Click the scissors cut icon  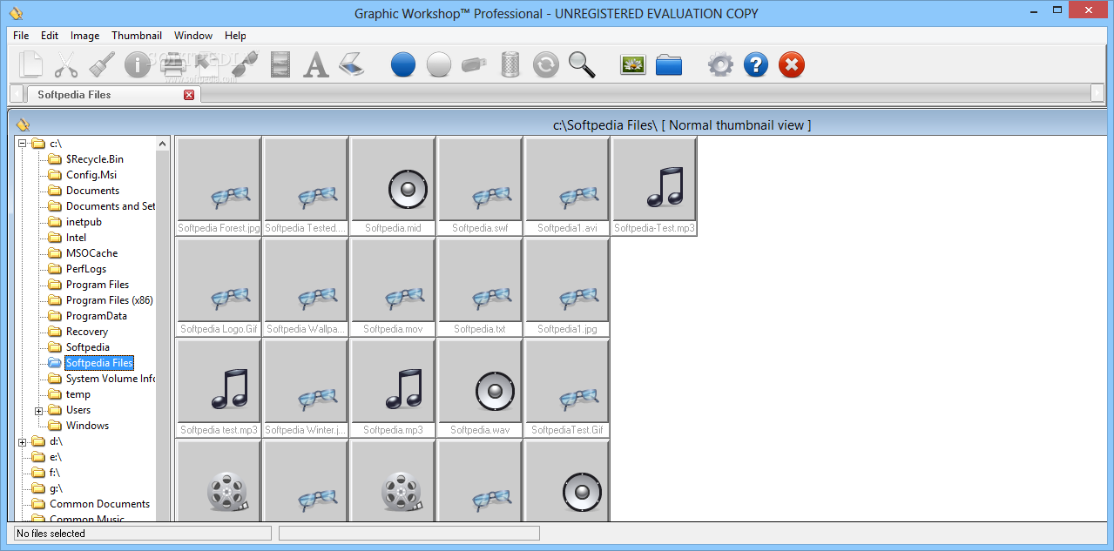(x=66, y=64)
